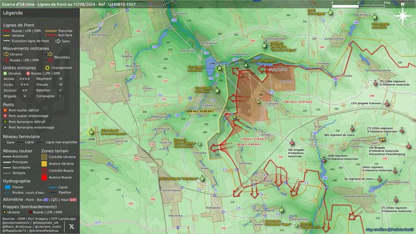Click the 'Changement' yellow circle legend icon
Screen dimensions: 416x234
pos(47,68)
